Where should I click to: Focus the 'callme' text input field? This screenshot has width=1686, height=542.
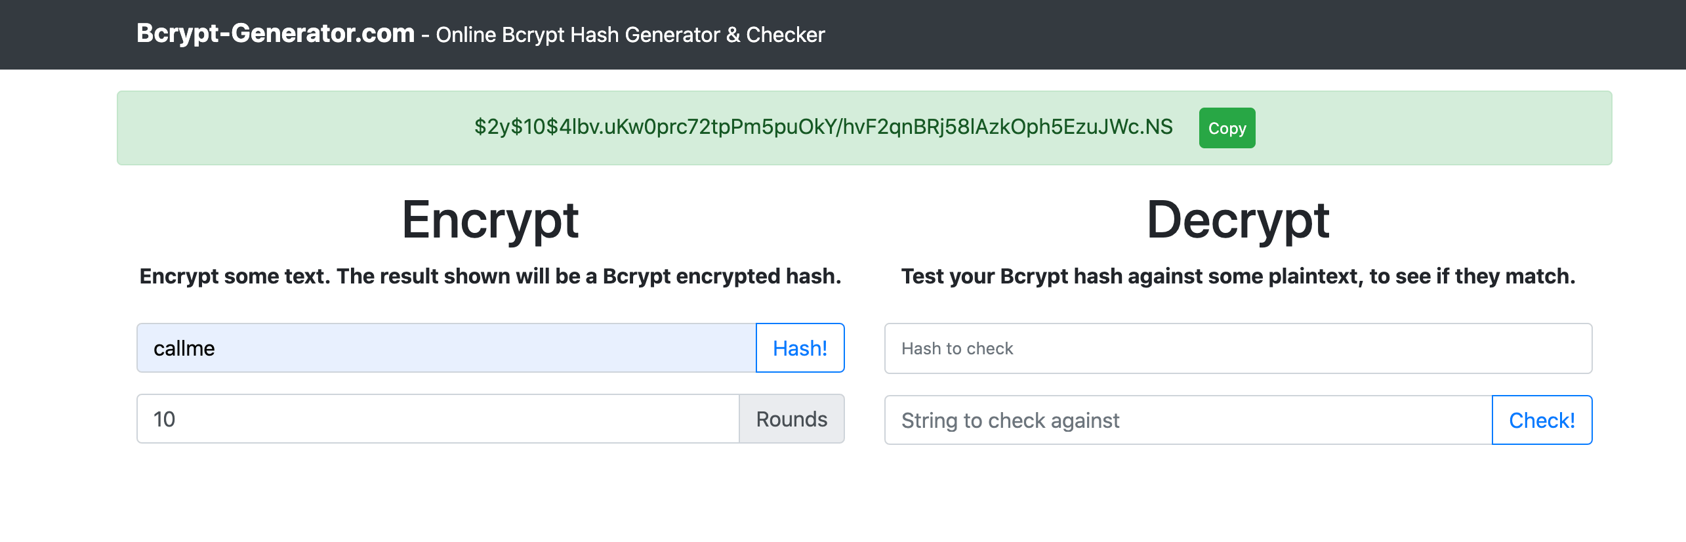446,348
